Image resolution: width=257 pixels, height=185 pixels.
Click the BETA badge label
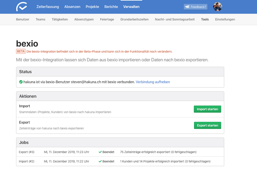coord(21,51)
